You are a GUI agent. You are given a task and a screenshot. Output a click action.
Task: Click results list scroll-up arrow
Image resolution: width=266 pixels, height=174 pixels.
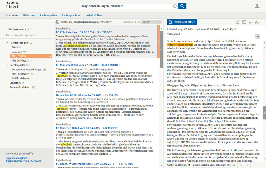coord(161,28)
